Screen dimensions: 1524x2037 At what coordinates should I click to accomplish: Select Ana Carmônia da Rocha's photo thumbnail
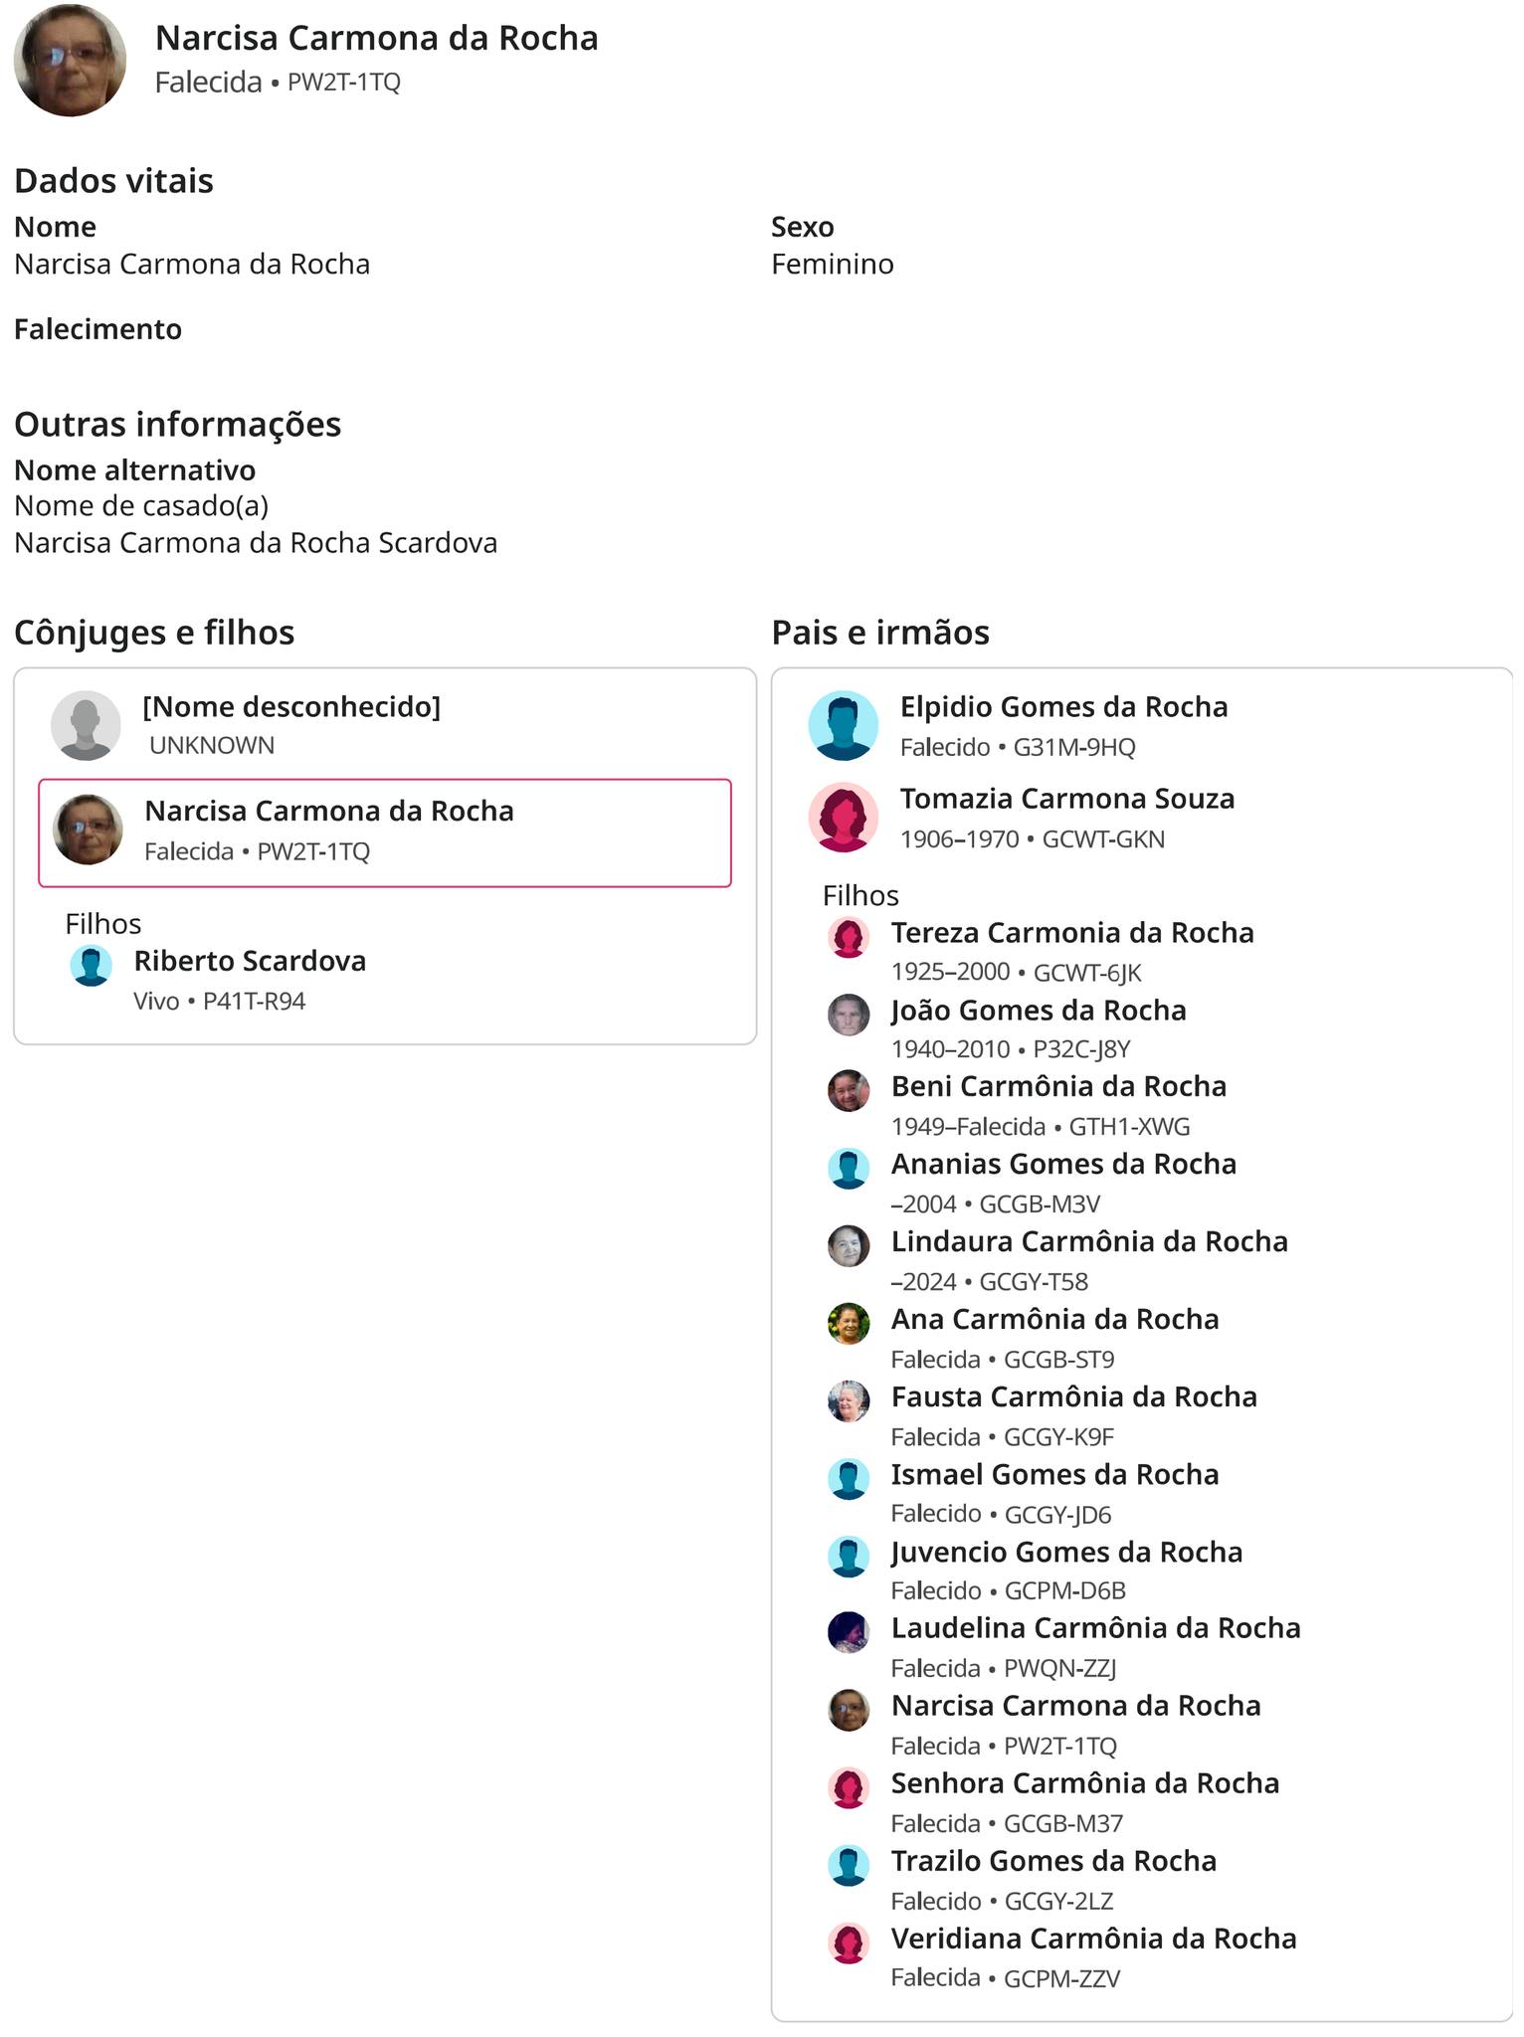[x=849, y=1323]
